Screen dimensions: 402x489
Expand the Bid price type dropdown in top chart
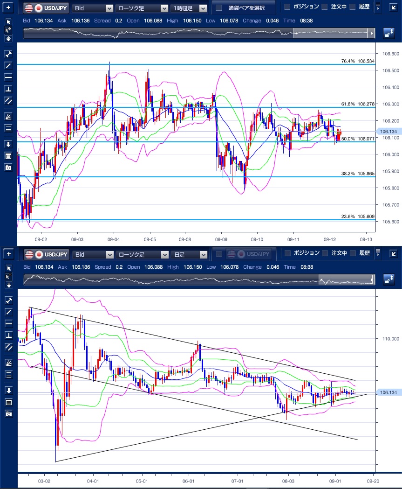(94, 8)
